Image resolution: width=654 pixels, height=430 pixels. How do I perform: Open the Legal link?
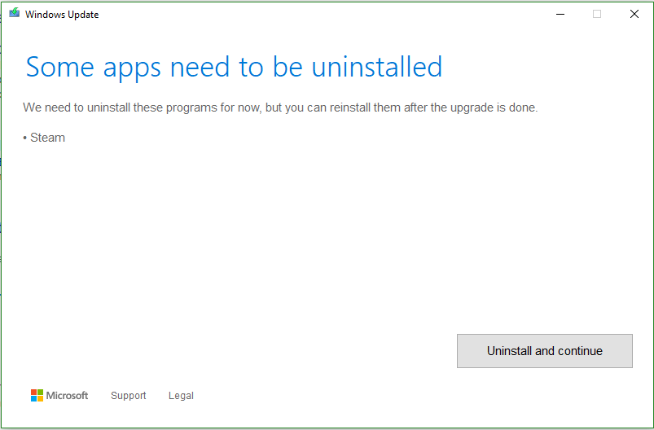click(x=181, y=396)
